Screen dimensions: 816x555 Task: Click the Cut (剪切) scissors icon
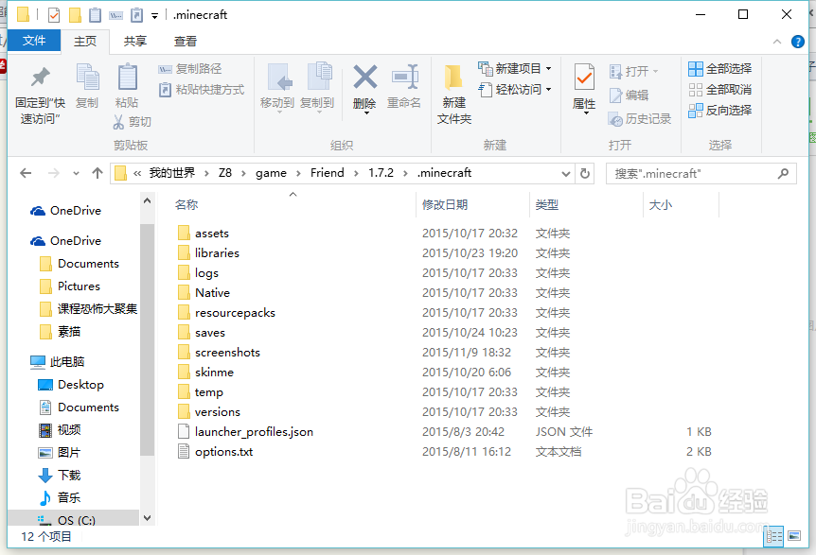[x=118, y=122]
